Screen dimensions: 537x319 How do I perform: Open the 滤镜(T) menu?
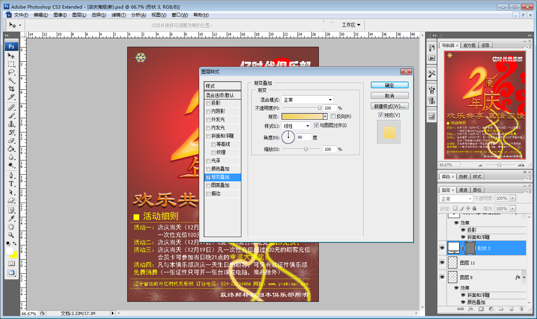[118, 15]
